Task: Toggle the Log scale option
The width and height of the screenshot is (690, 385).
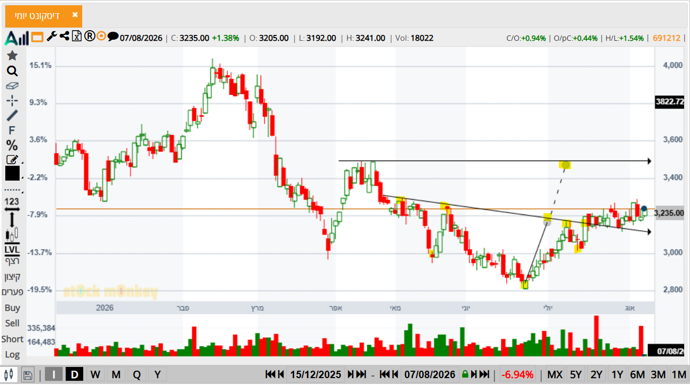Action: (x=12, y=354)
